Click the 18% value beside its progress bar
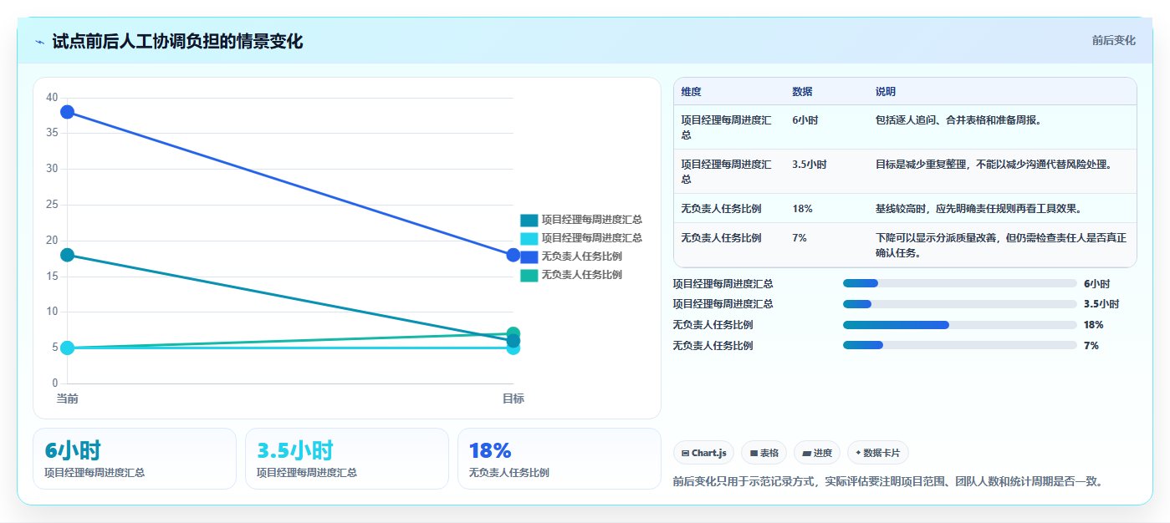This screenshot has height=523, width=1170. (1094, 325)
